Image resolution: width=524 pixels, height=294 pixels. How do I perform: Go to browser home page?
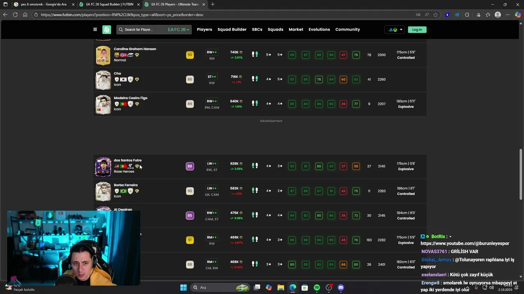tap(25, 15)
